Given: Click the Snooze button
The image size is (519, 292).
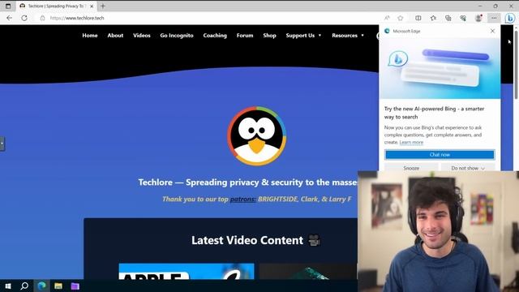Looking at the screenshot, I should tap(411, 168).
